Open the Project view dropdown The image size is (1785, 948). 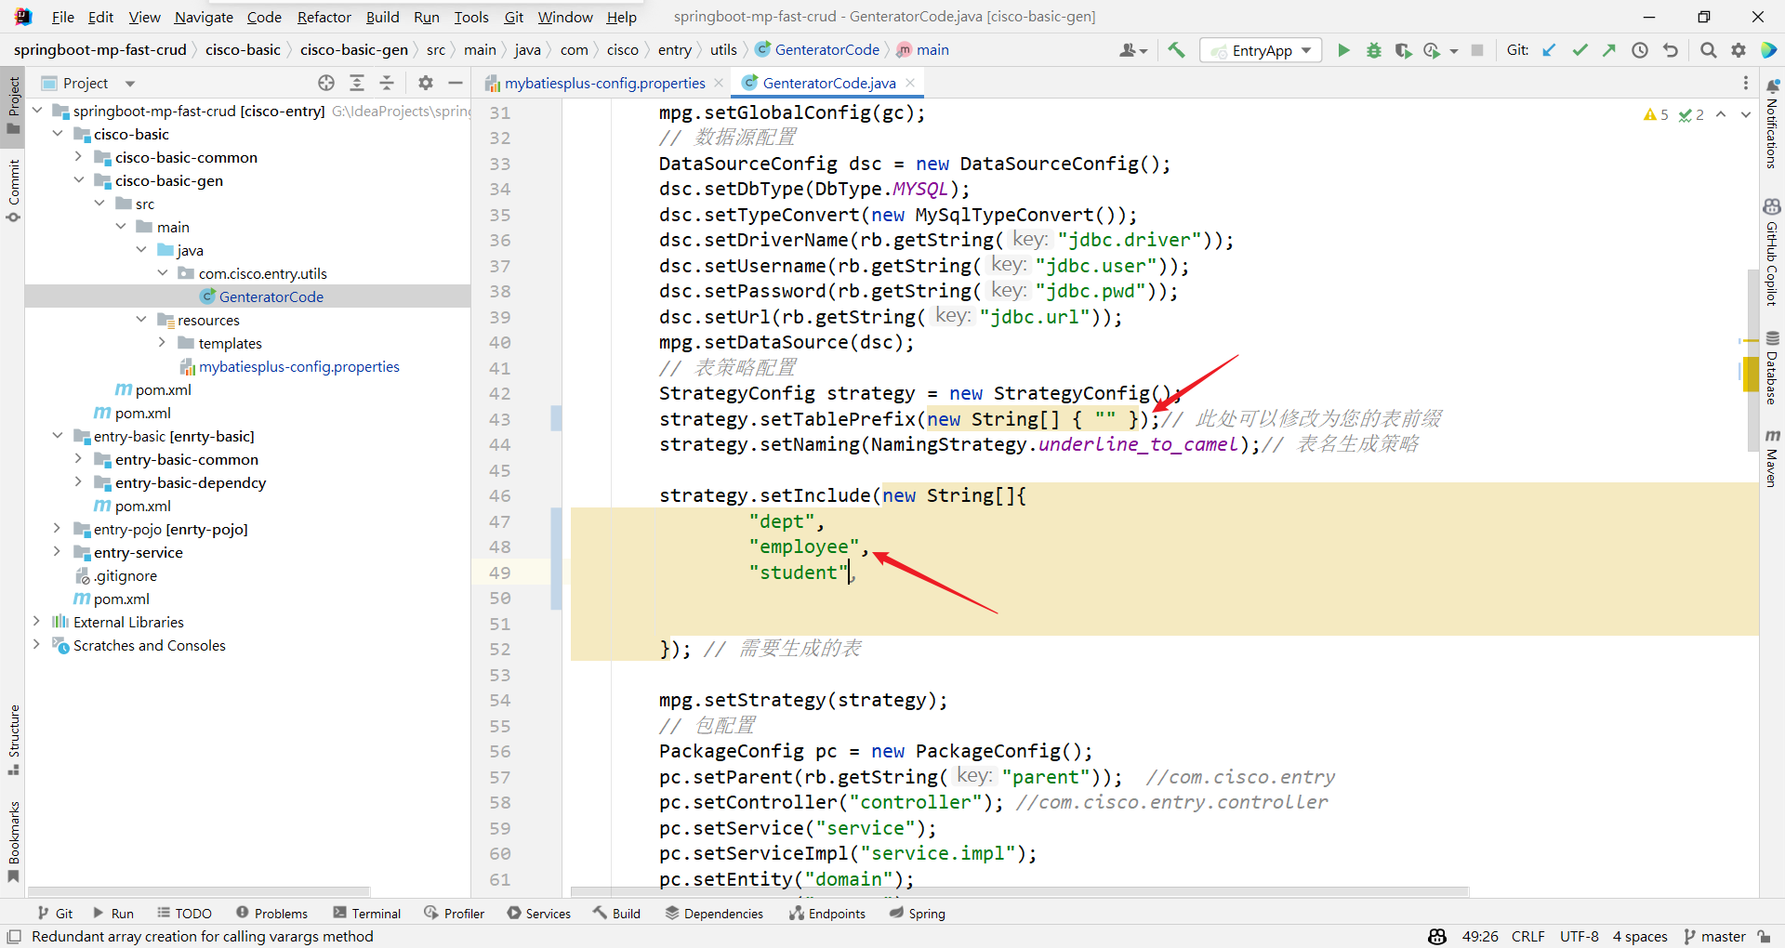pos(128,83)
